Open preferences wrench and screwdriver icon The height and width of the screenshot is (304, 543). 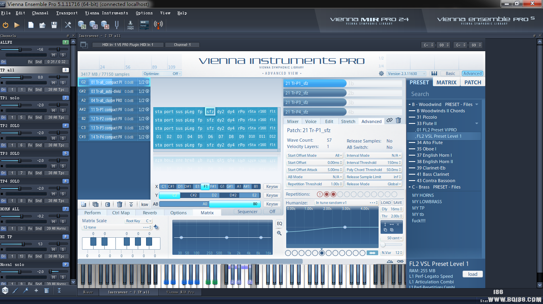[x=68, y=25]
